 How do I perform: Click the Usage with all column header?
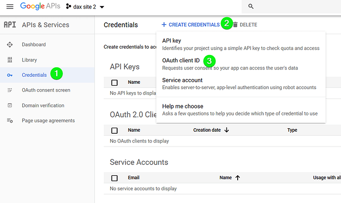[x=327, y=178]
